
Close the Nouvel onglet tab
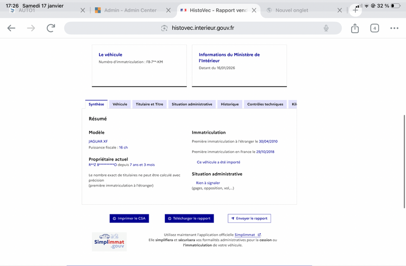click(x=340, y=10)
